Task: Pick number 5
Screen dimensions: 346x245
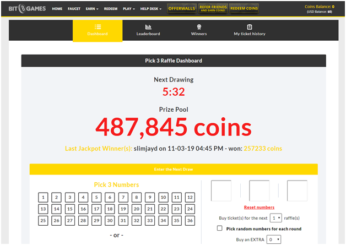Action: click(x=96, y=197)
